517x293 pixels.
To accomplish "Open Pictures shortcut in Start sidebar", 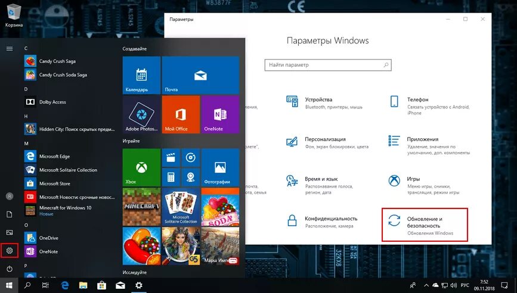I will click(10, 232).
